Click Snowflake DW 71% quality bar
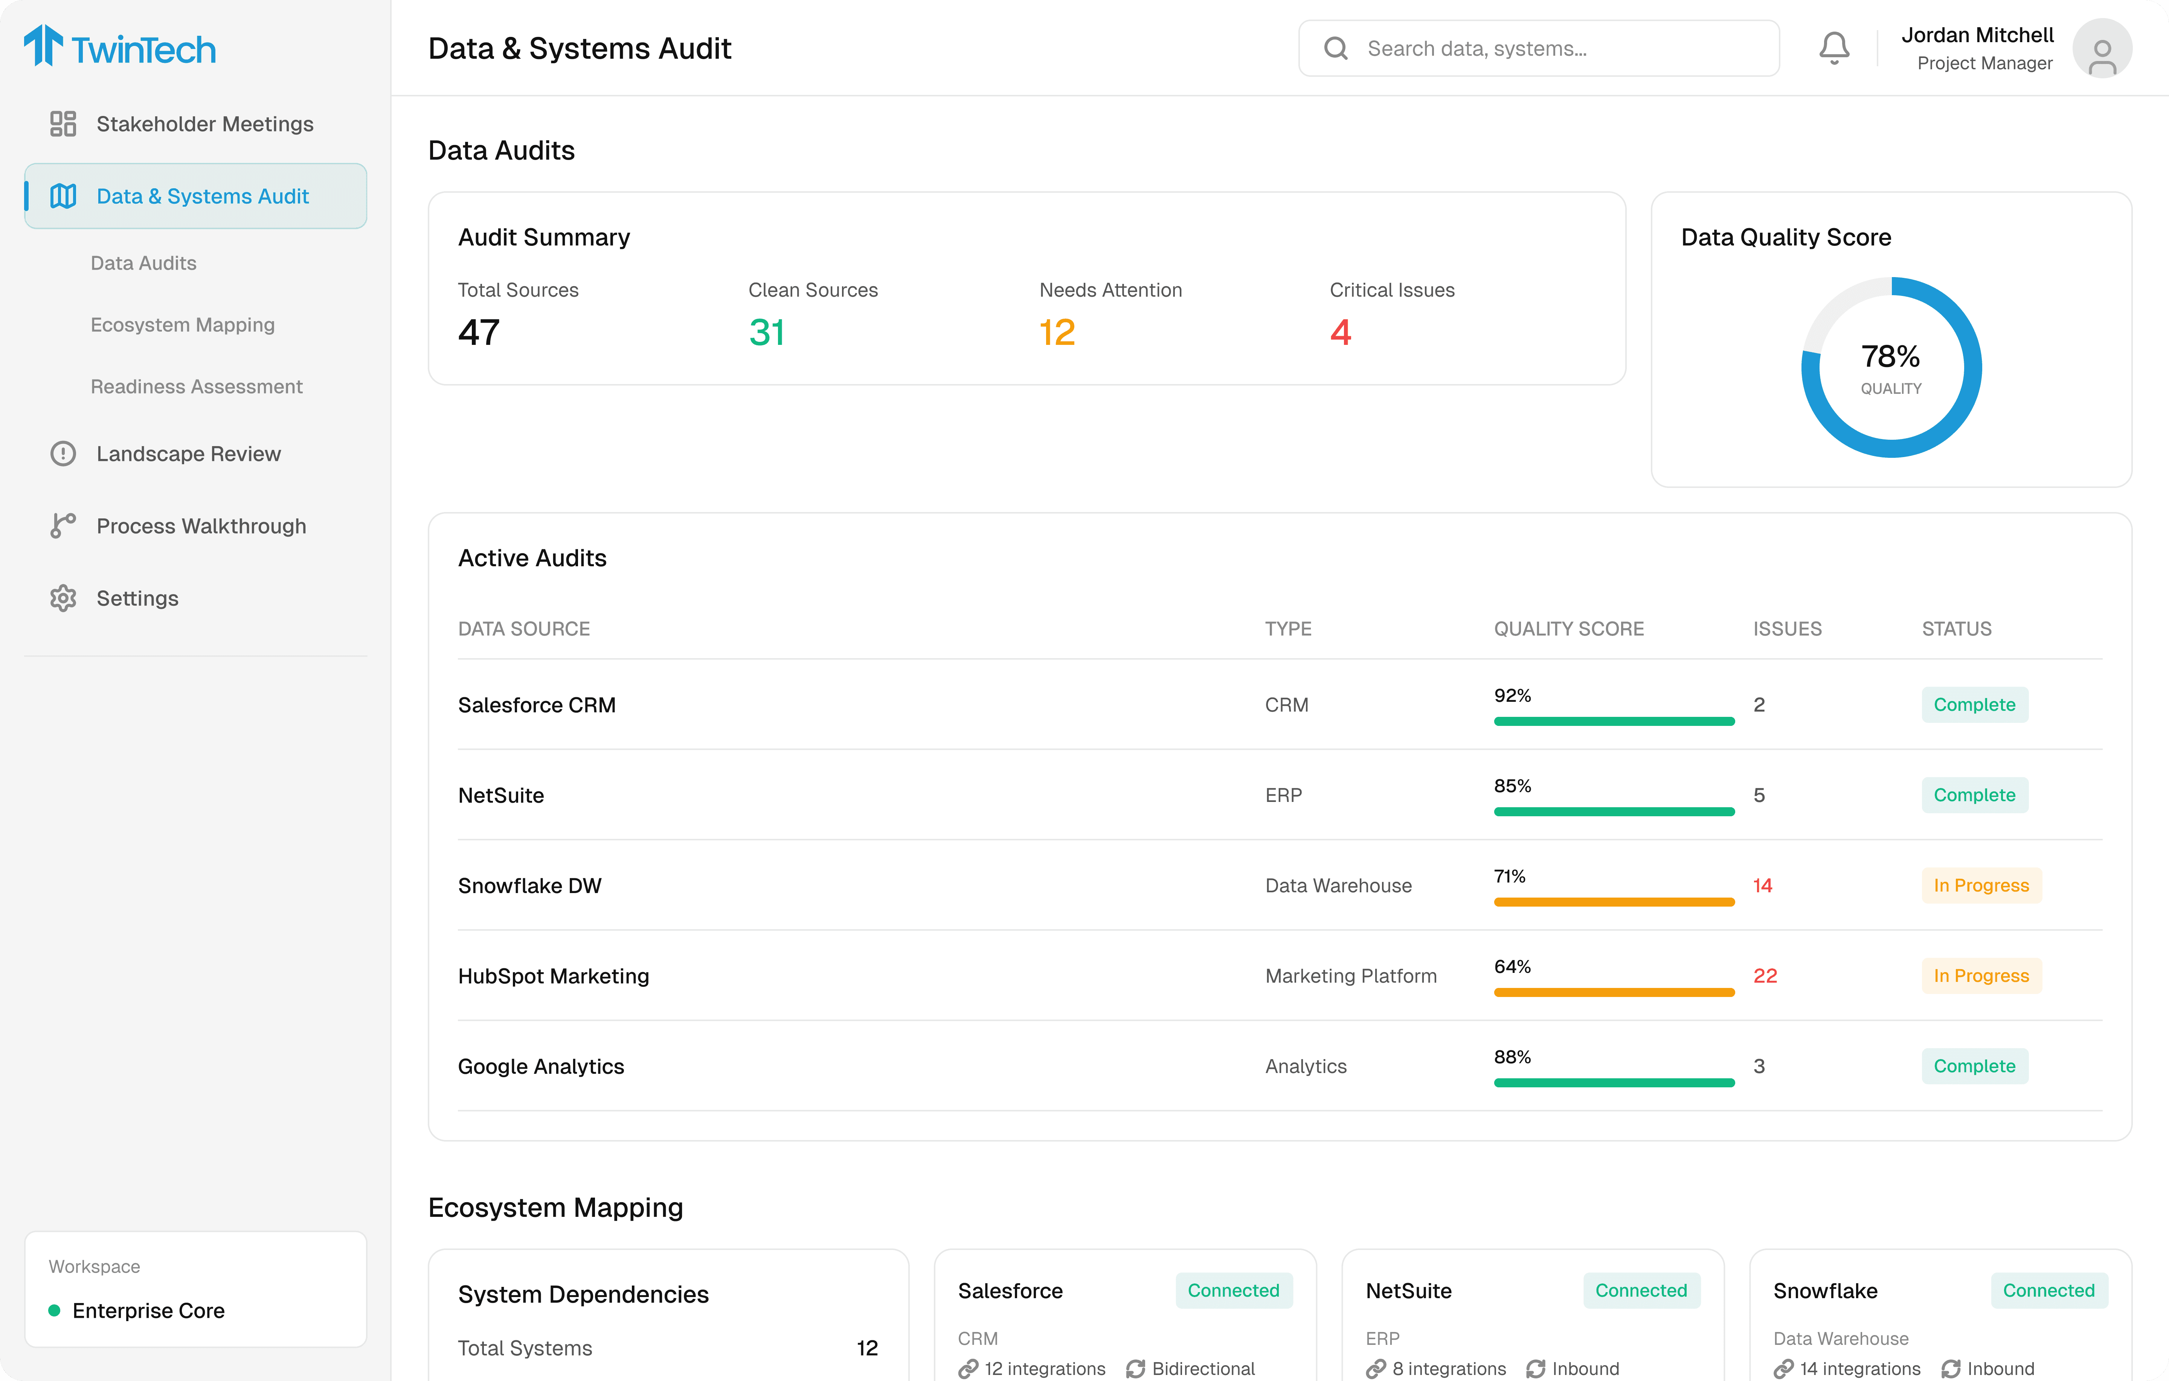 pyautogui.click(x=1614, y=902)
